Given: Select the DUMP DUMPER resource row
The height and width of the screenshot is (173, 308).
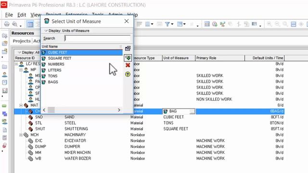Looking at the screenshot, I should click(x=149, y=147).
